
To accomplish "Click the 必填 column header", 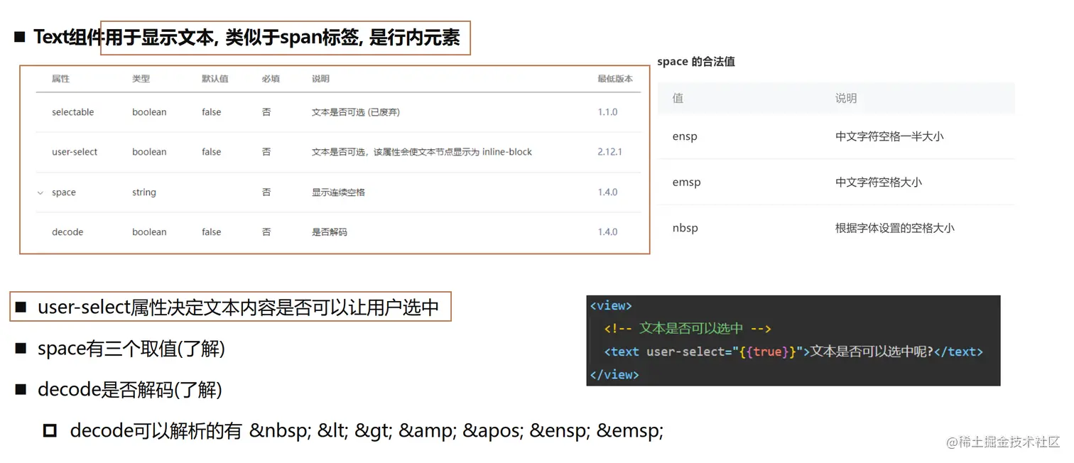I will tap(271, 79).
